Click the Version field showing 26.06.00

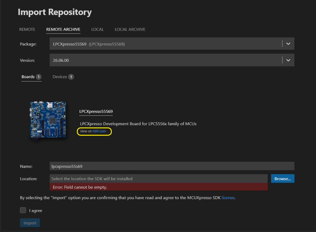click(172, 60)
